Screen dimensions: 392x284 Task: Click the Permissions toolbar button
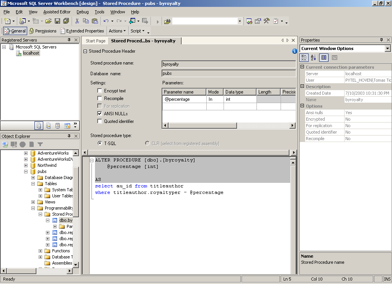click(43, 31)
